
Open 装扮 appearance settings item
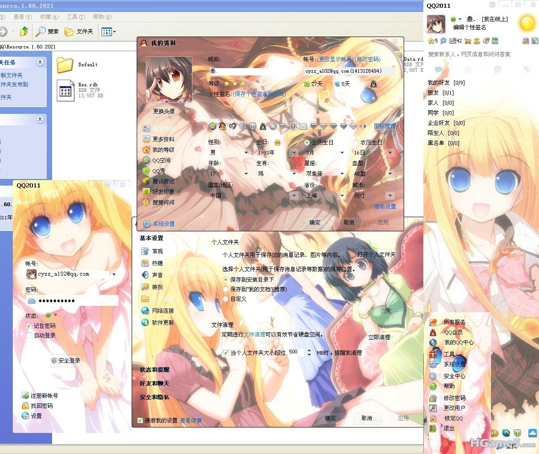[x=153, y=287]
